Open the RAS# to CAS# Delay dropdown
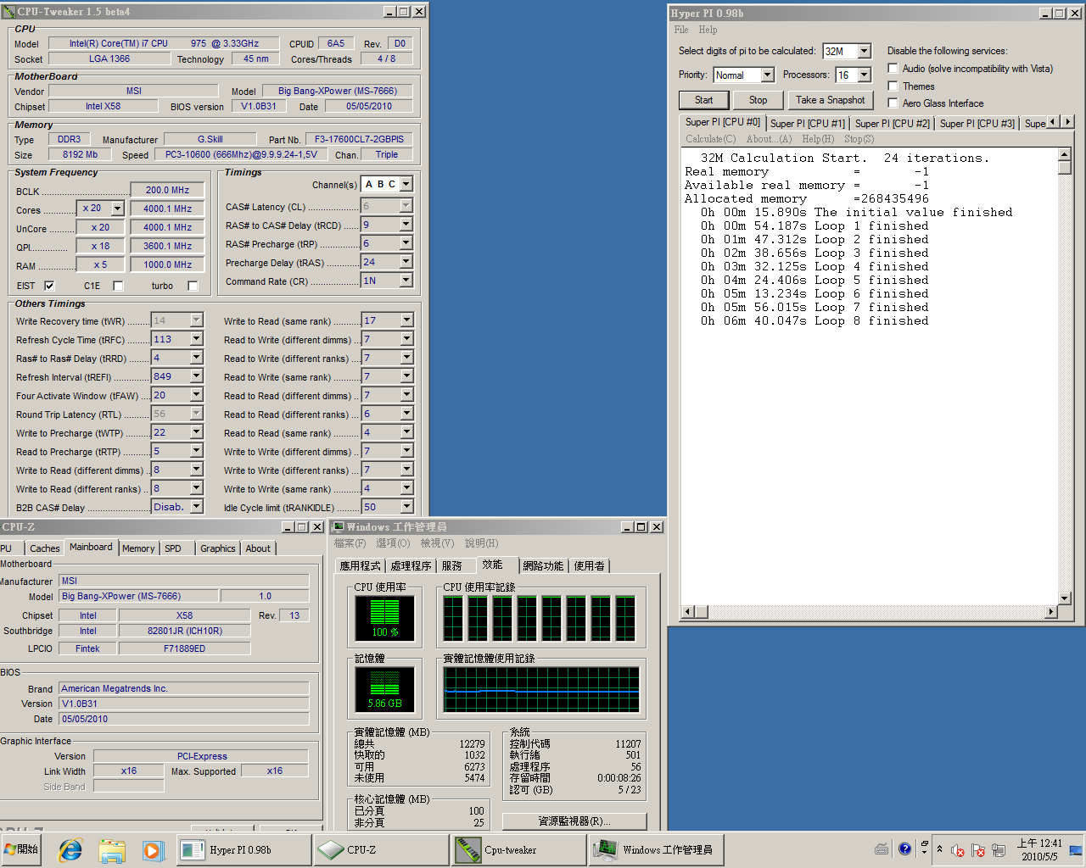The width and height of the screenshot is (1086, 868). [x=406, y=225]
